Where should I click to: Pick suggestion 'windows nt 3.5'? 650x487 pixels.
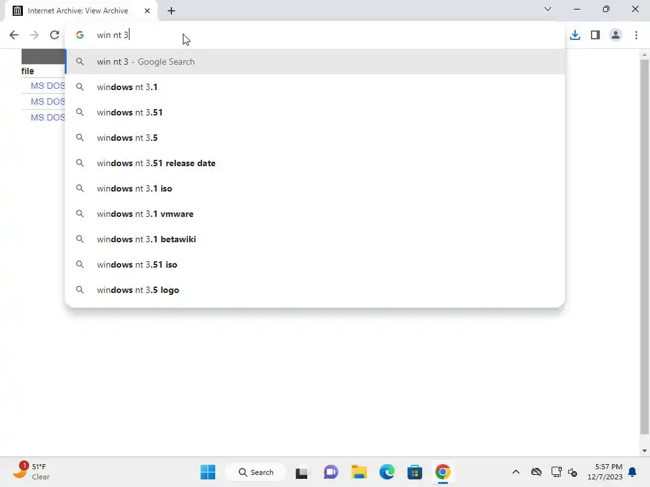[315, 138]
